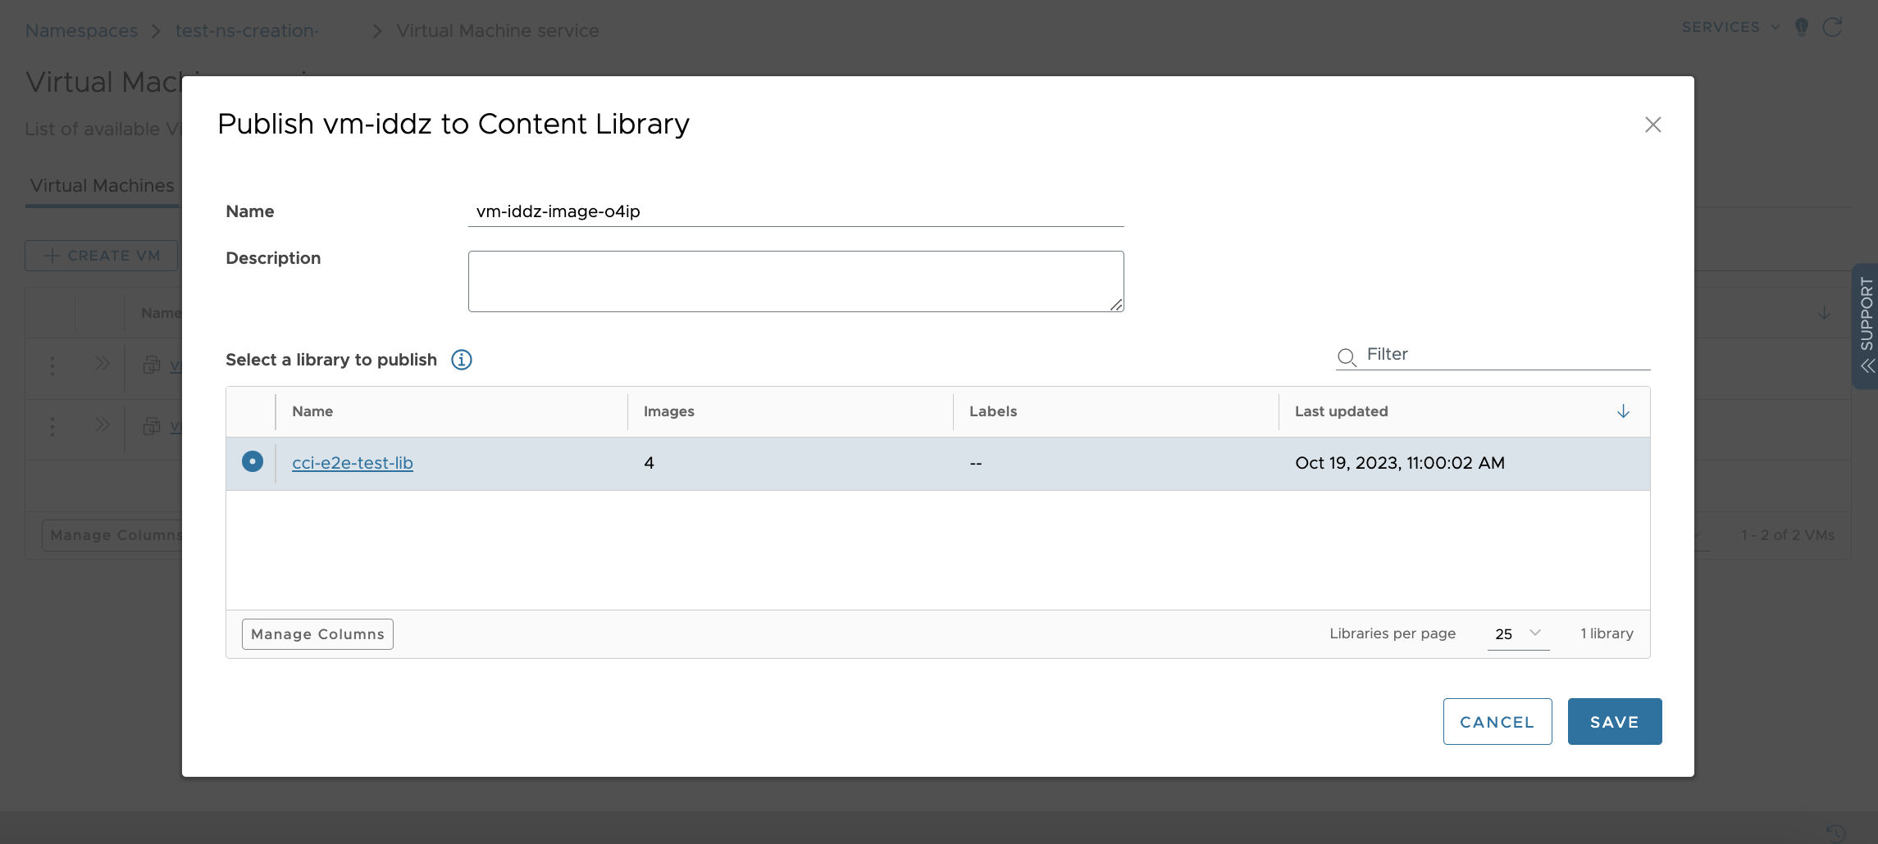Switch to the Virtual Machines tab
The height and width of the screenshot is (844, 1878).
(102, 185)
